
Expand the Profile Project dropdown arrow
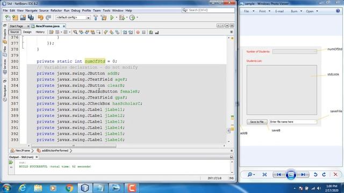point(138,18)
